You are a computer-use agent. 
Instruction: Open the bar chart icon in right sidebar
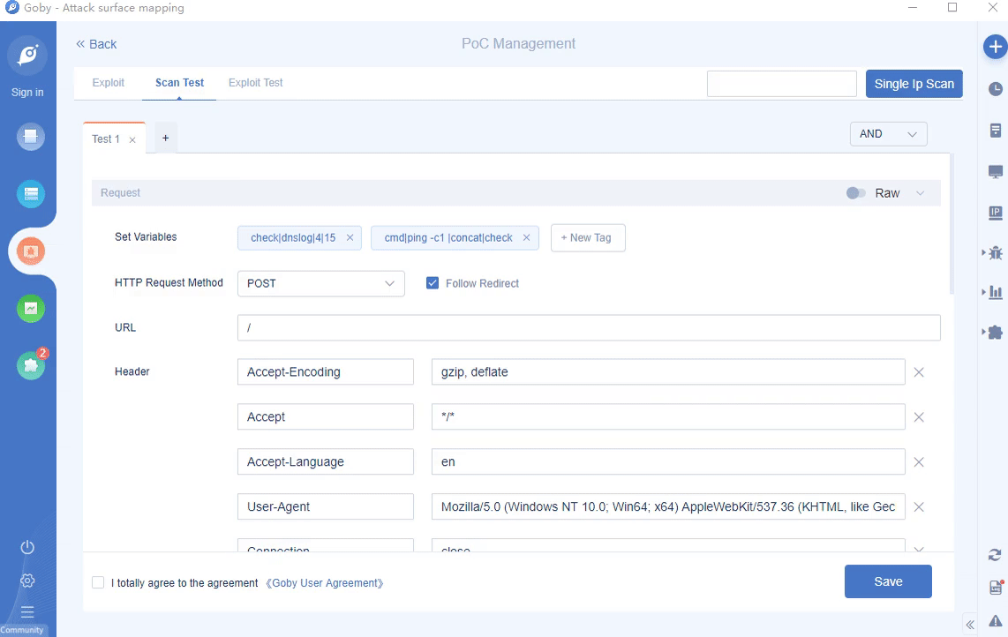[x=995, y=292]
